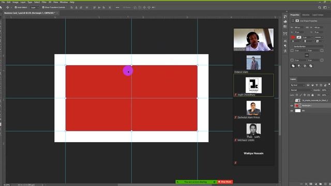Image resolution: width=331 pixels, height=186 pixels.
Task: Switch to the Properties panel tab
Action: click(x=295, y=15)
